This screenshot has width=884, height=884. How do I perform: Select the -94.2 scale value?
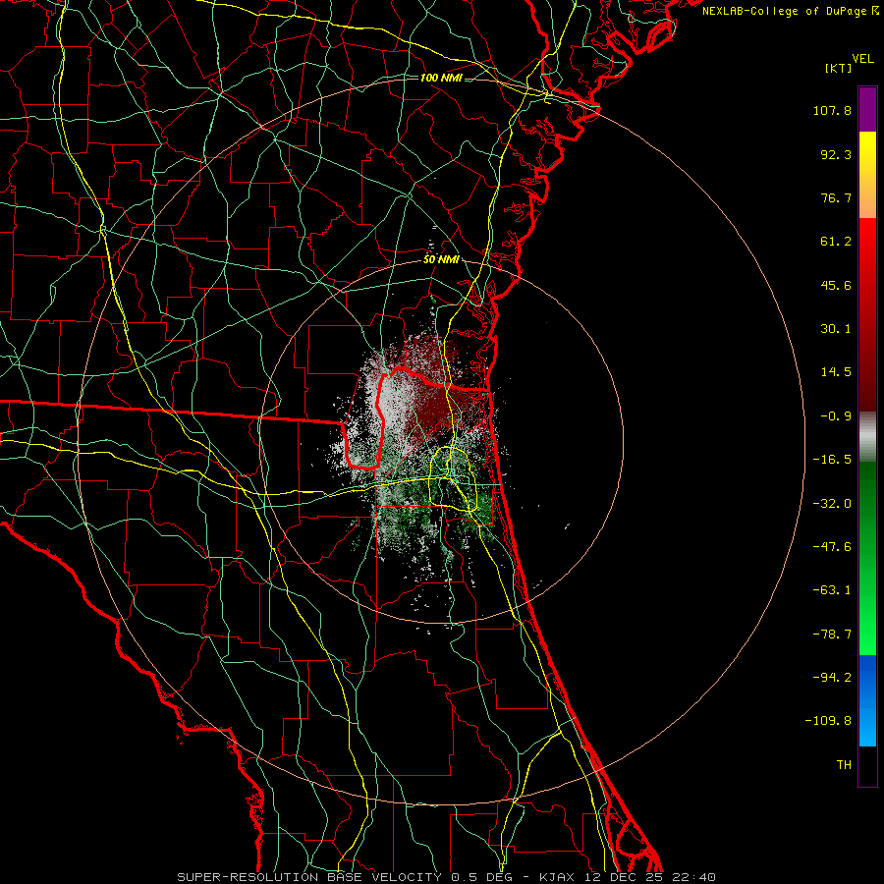point(832,678)
